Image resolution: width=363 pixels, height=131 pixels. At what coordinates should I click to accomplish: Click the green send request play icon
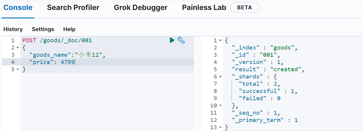pos(172,40)
